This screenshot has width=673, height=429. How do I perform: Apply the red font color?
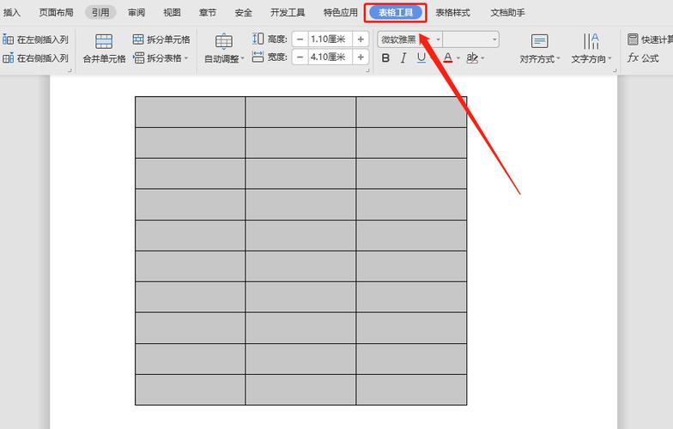[448, 57]
